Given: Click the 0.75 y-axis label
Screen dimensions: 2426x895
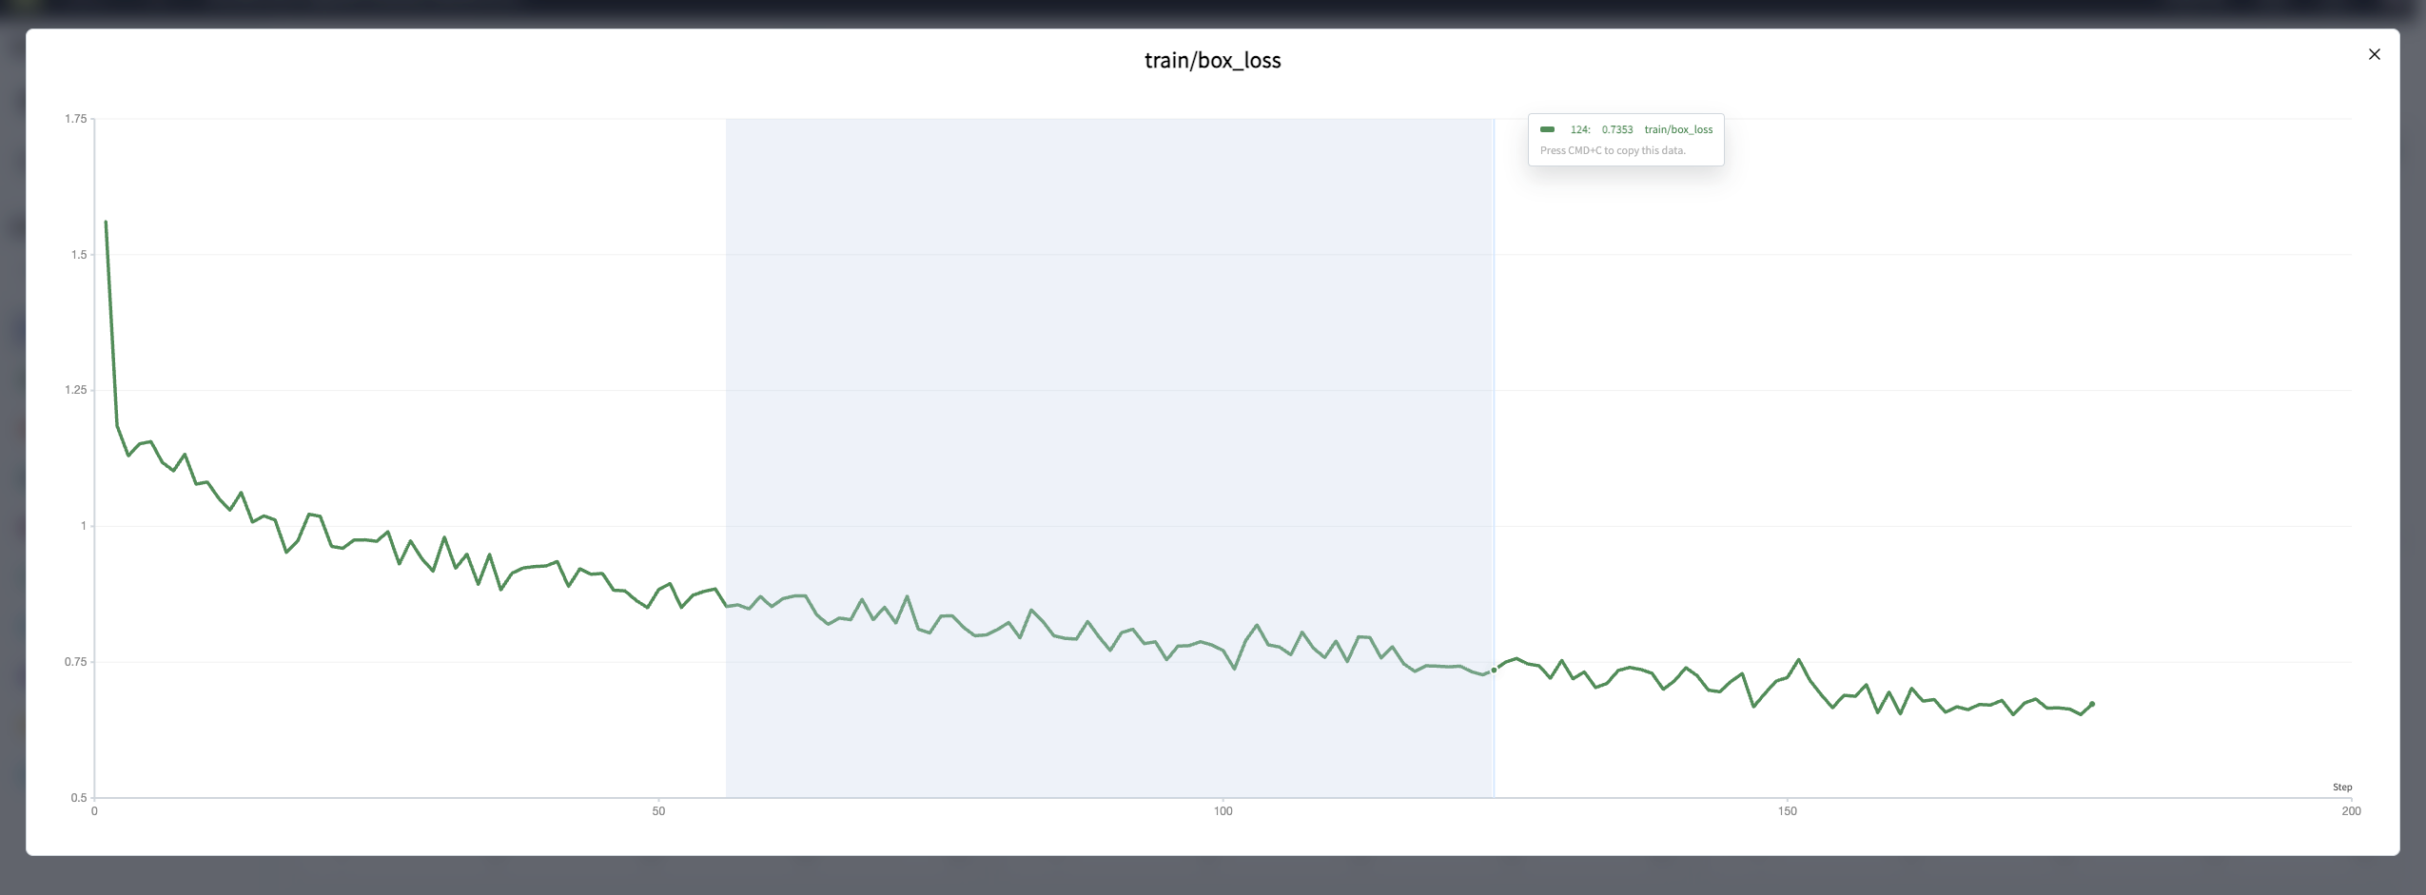Looking at the screenshot, I should point(76,662).
